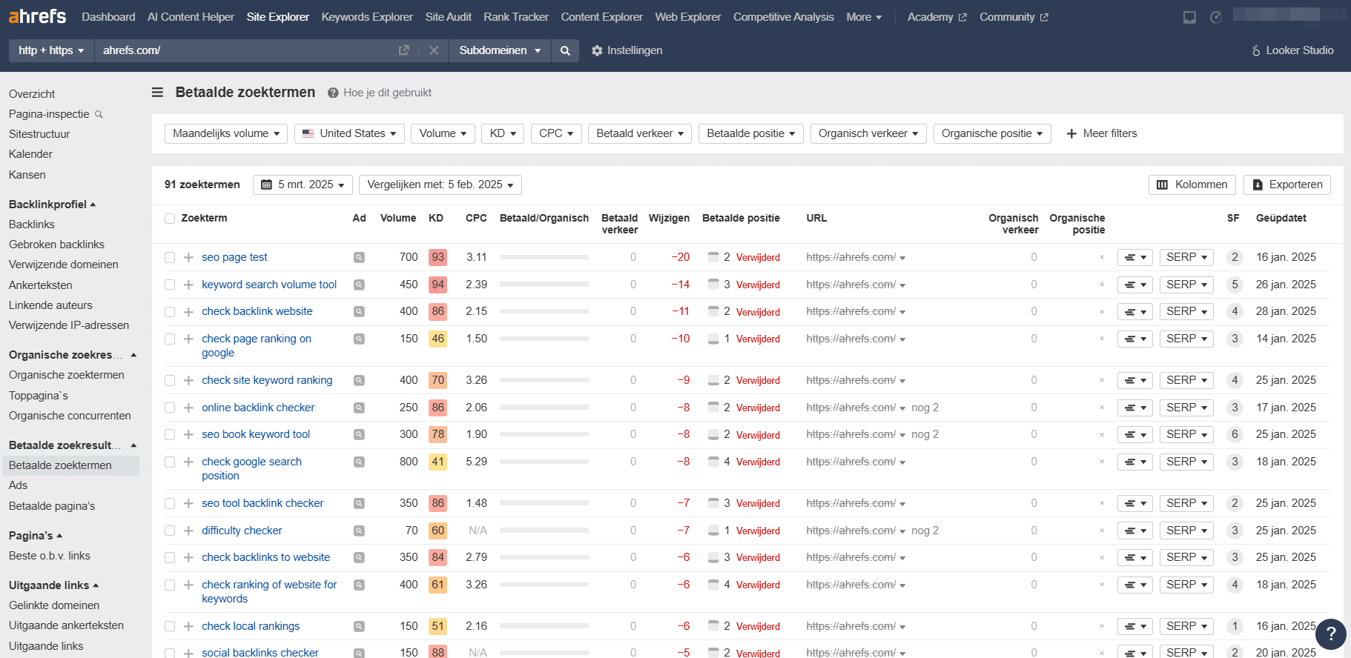1351x658 pixels.
Task: Select all keywords with header checkbox
Action: coord(170,219)
